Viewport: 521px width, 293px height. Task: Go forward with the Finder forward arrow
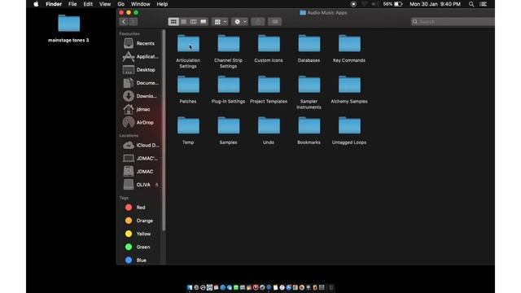pyautogui.click(x=133, y=22)
